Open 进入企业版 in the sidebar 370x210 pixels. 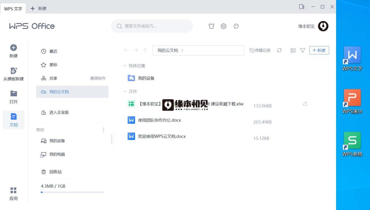(72, 112)
